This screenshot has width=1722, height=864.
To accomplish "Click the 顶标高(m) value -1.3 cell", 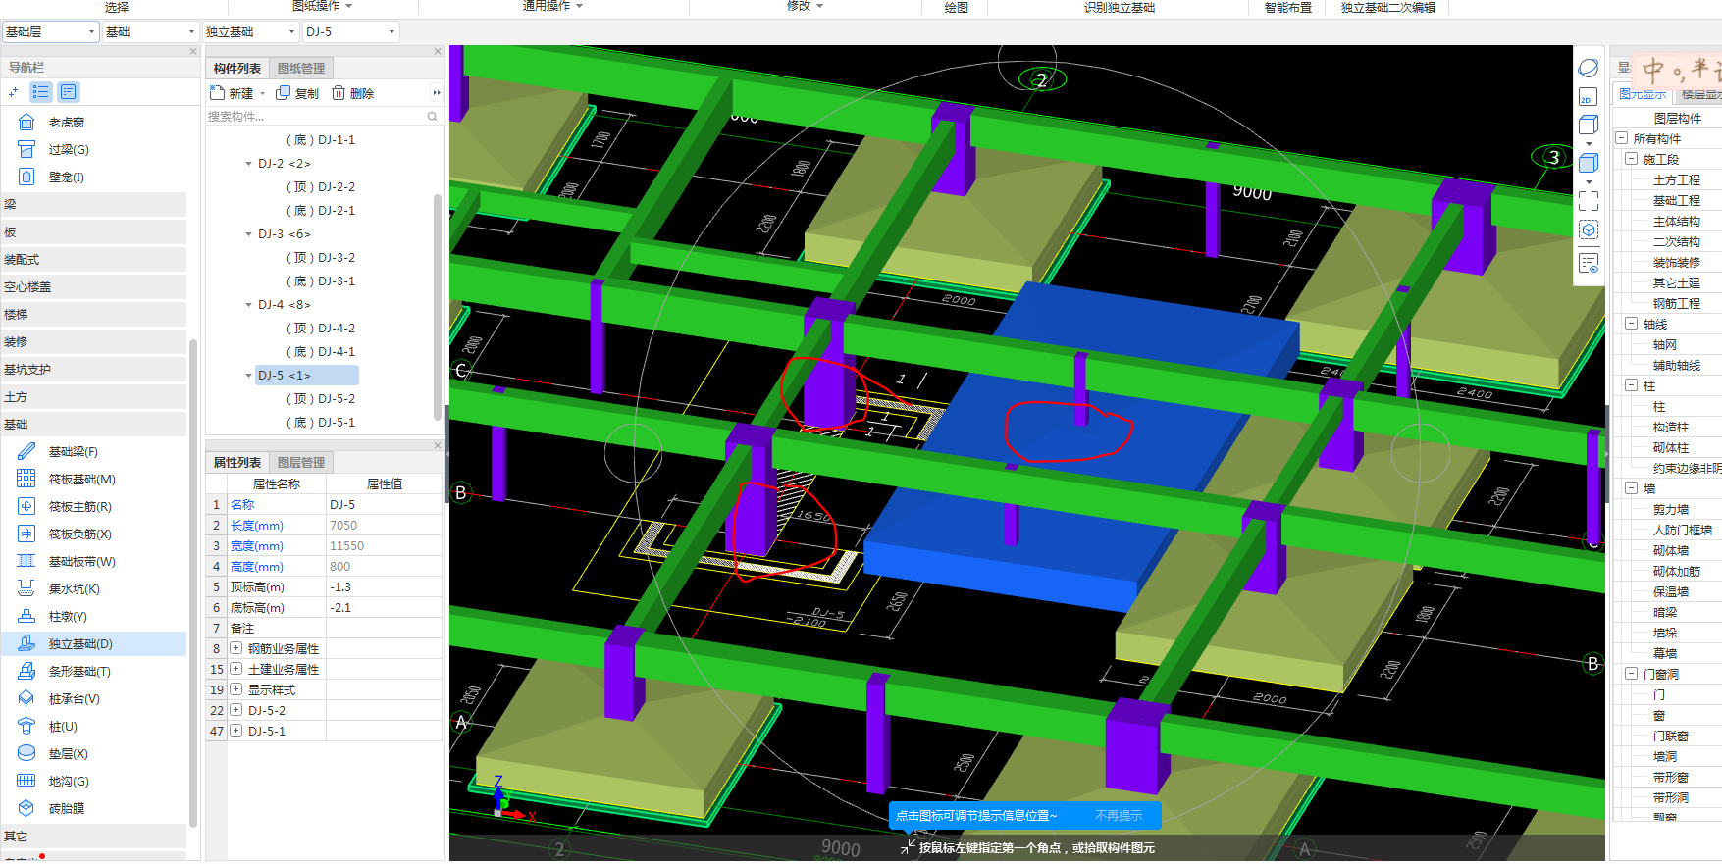I will [x=383, y=587].
